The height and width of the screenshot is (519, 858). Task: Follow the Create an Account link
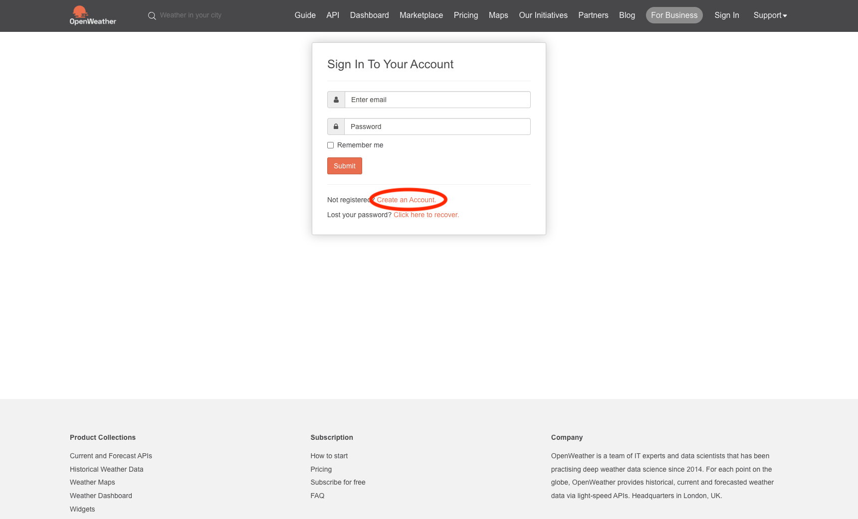(406, 200)
